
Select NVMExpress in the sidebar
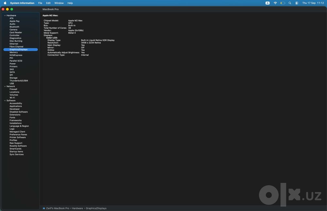(16, 55)
